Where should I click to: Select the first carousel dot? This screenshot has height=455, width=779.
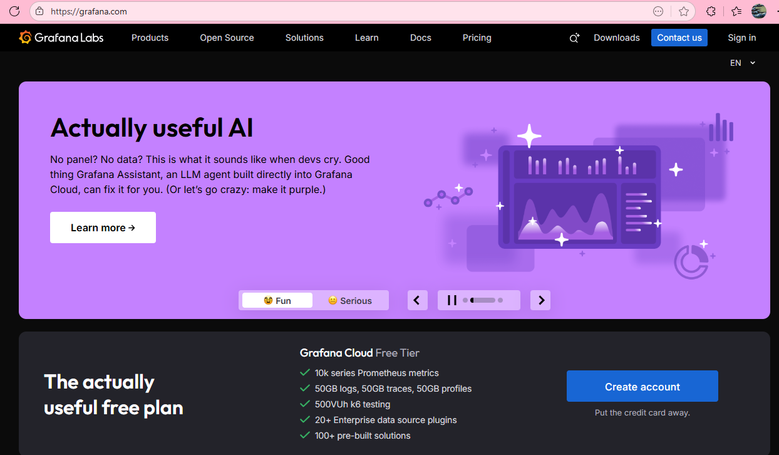[465, 300]
